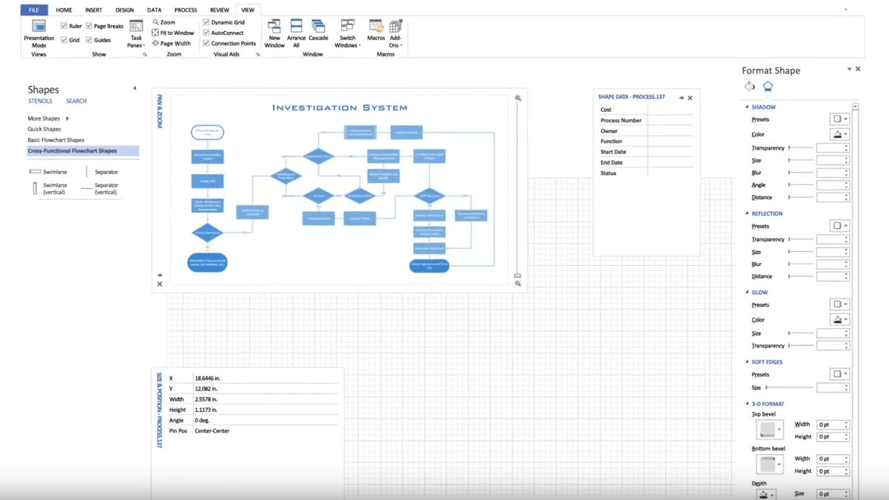Open Soft Edges Presets dropdown
The width and height of the screenshot is (889, 500).
point(839,374)
